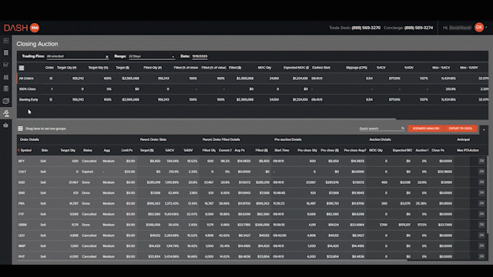Sort by the Symbol column header
This screenshot has height=277, width=493.
coord(26,151)
